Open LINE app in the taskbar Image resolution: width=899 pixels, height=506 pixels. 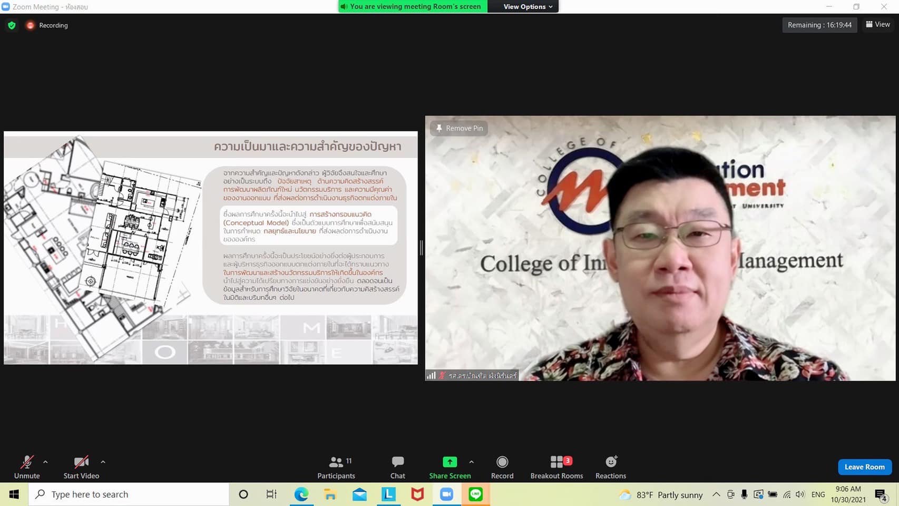coord(475,494)
